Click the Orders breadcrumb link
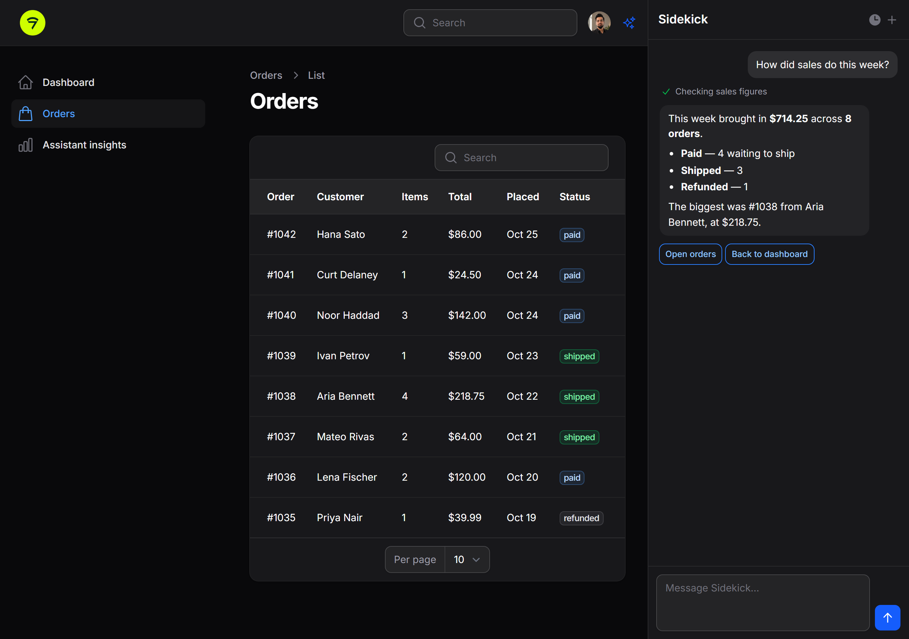The image size is (909, 639). [266, 75]
